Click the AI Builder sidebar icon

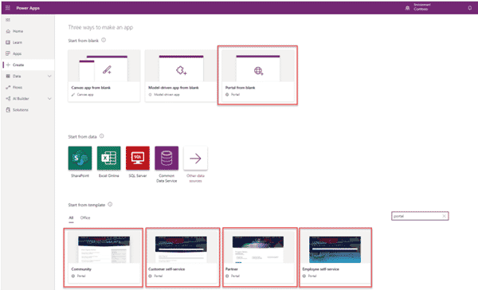tap(8, 99)
